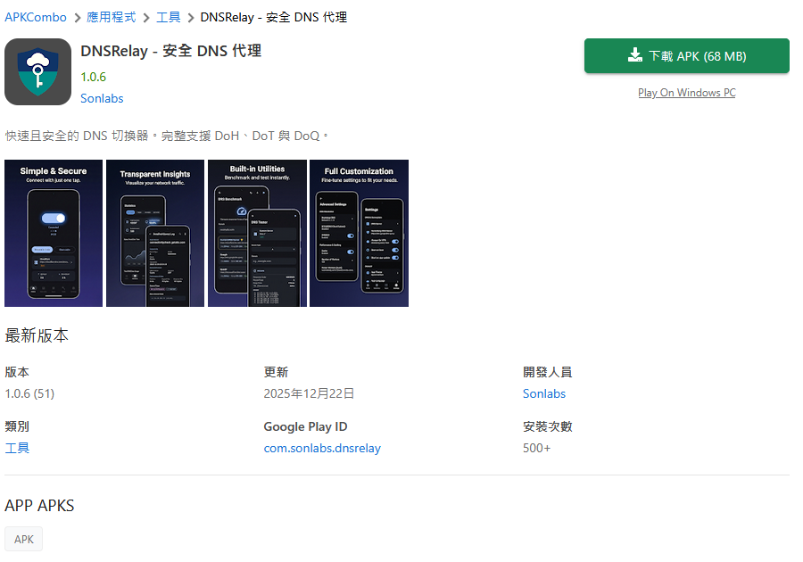This screenshot has width=803, height=562.
Task: Go to 應用程式 in the breadcrumb
Action: tap(111, 17)
